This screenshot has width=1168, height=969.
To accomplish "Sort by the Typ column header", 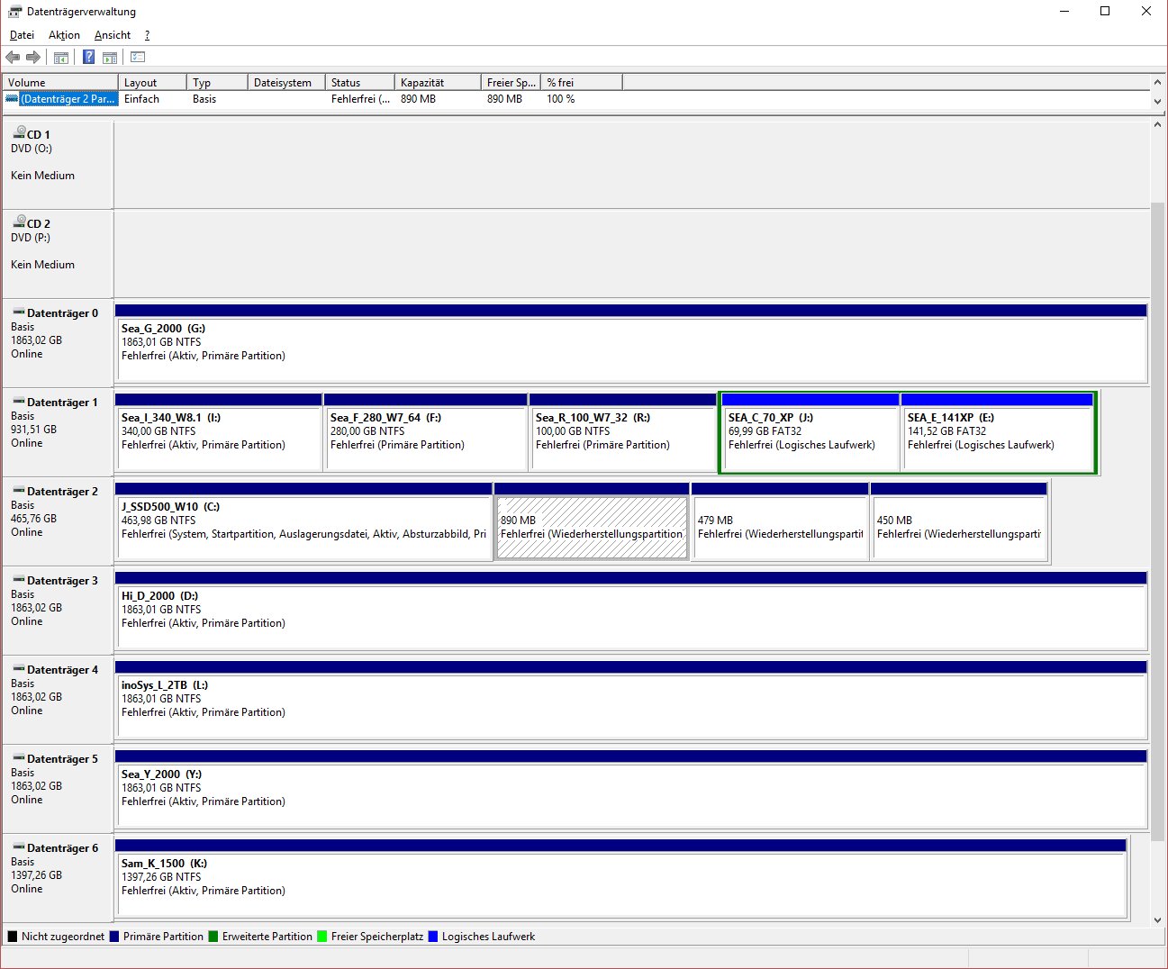I will pyautogui.click(x=217, y=82).
